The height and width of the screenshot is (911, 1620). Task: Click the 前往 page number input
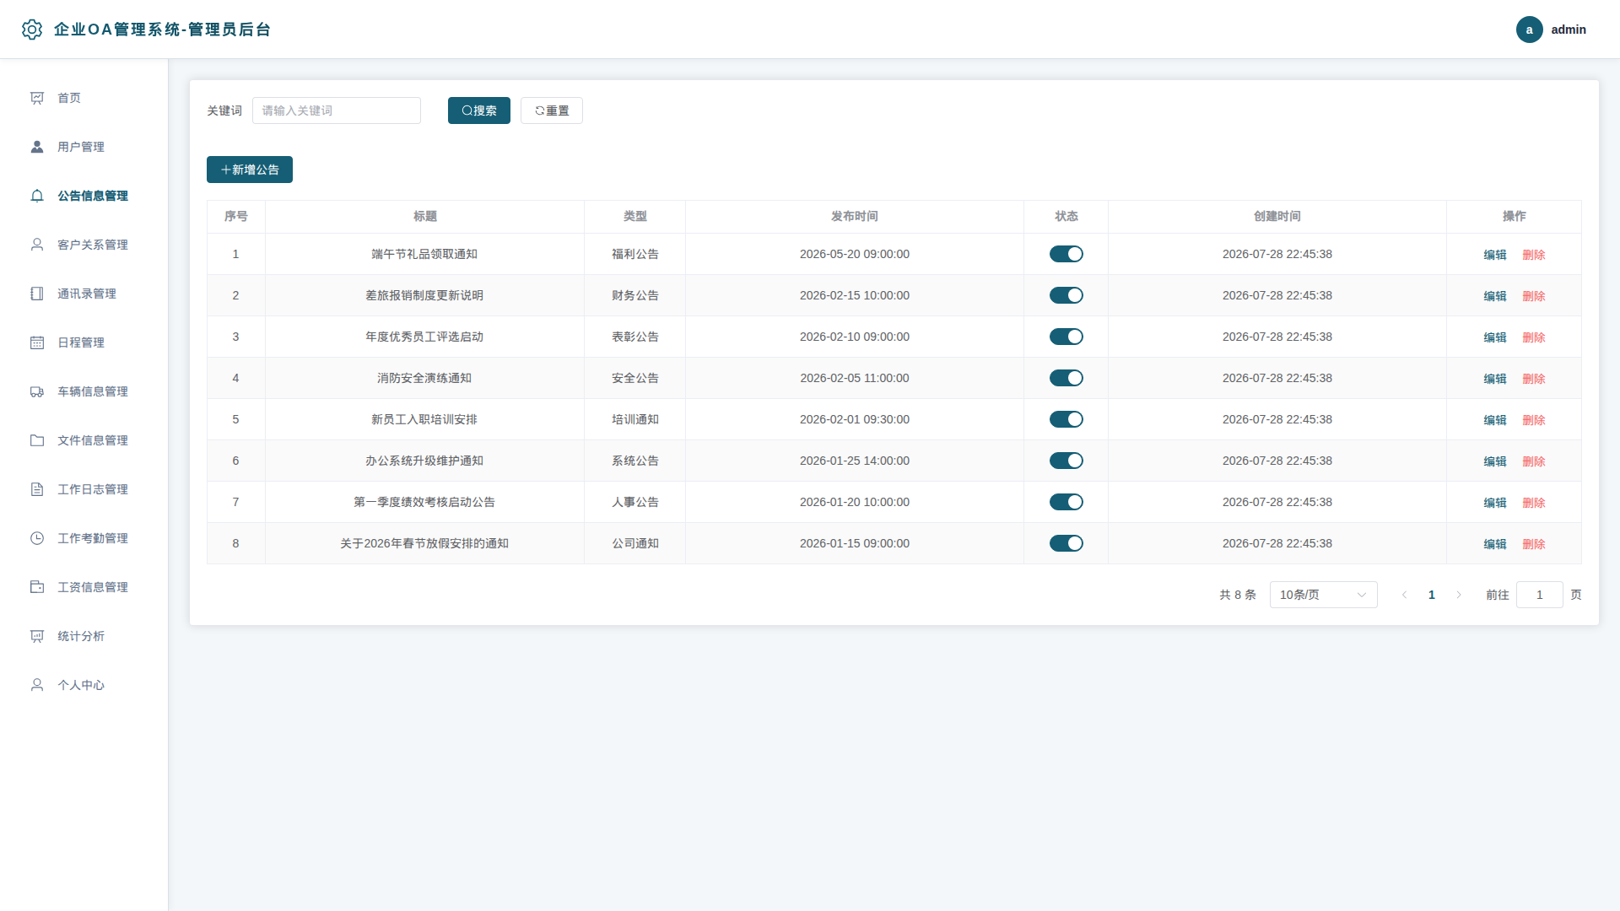click(x=1539, y=595)
